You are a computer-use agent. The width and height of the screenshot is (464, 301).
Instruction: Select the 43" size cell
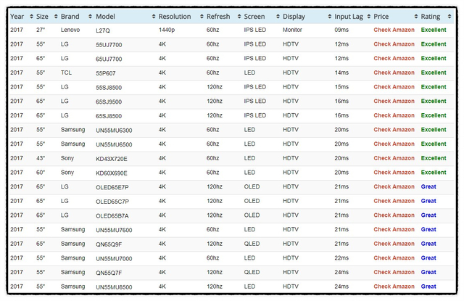[x=41, y=158]
